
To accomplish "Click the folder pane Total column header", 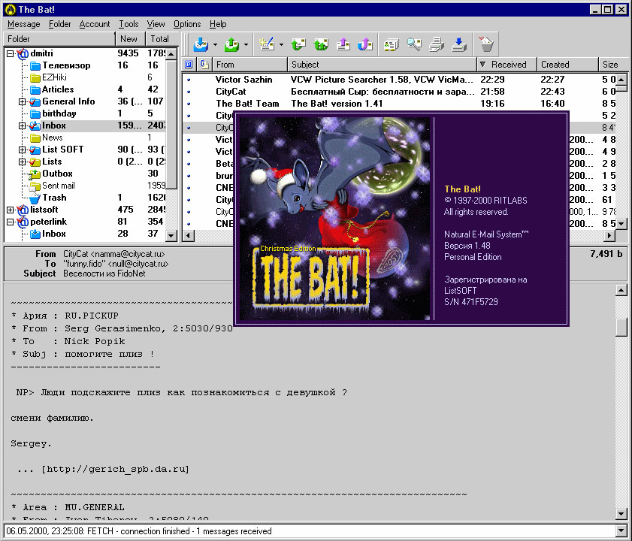I will pos(162,39).
